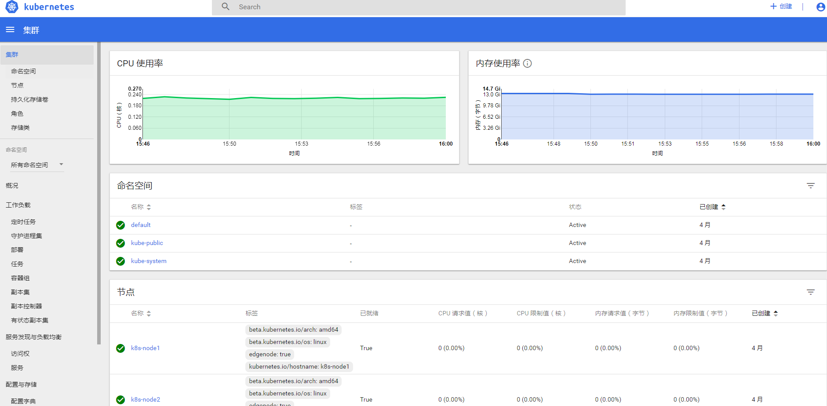Click the default namespace green status icon
Screen dimensions: 827x406
[120, 225]
